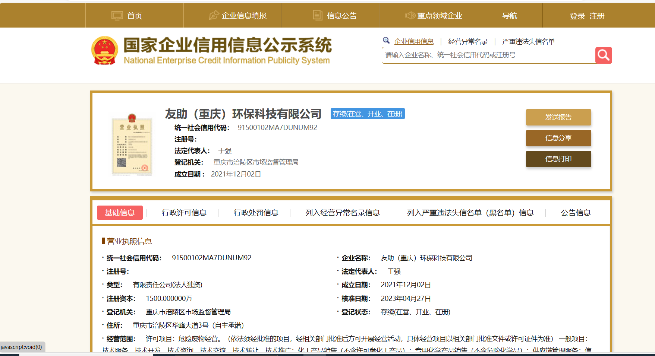655x356 pixels.
Task: Switch to the 行政许可信息 tab
Action: click(184, 213)
